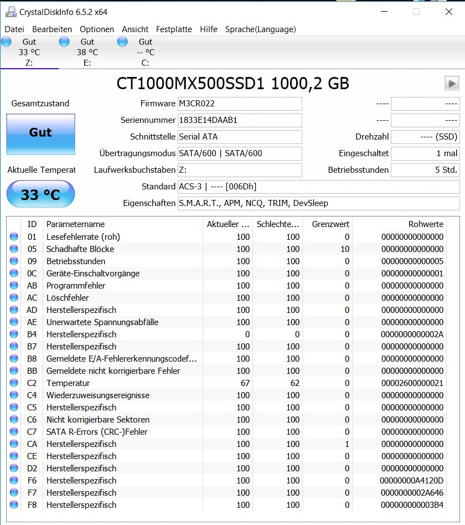The image size is (465, 525).
Task: Select the C: drive tab without temperature
Action: 146,52
